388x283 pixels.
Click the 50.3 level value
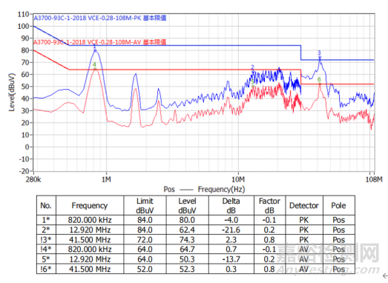187,259
